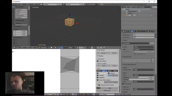Open the World properties tab icon
The width and height of the screenshot is (172, 96).
coord(134,31)
